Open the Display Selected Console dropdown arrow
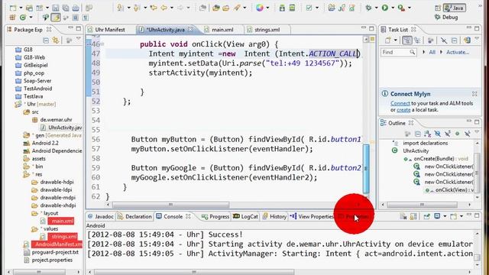 (x=445, y=216)
